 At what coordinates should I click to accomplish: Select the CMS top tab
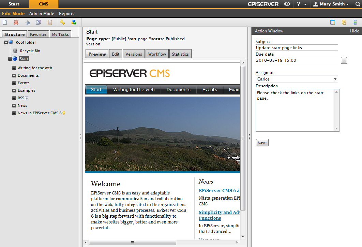point(43,4)
